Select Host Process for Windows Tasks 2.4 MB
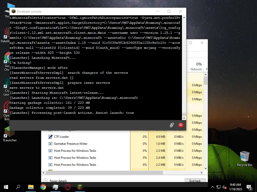 pyautogui.click(x=122, y=158)
